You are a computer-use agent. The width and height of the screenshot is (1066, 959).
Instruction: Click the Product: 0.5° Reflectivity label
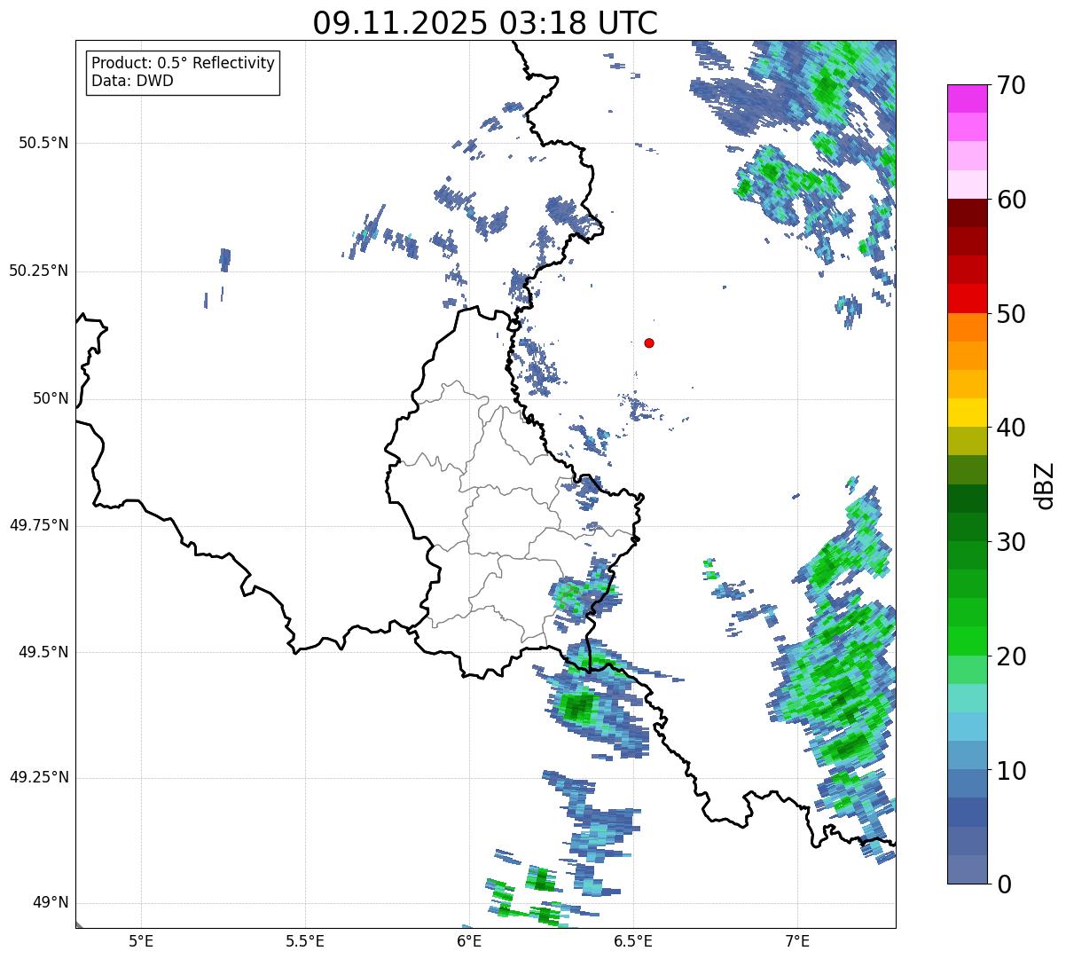[x=184, y=64]
